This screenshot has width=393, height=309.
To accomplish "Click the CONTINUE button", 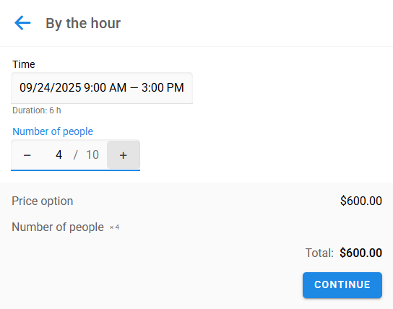I will coord(342,285).
